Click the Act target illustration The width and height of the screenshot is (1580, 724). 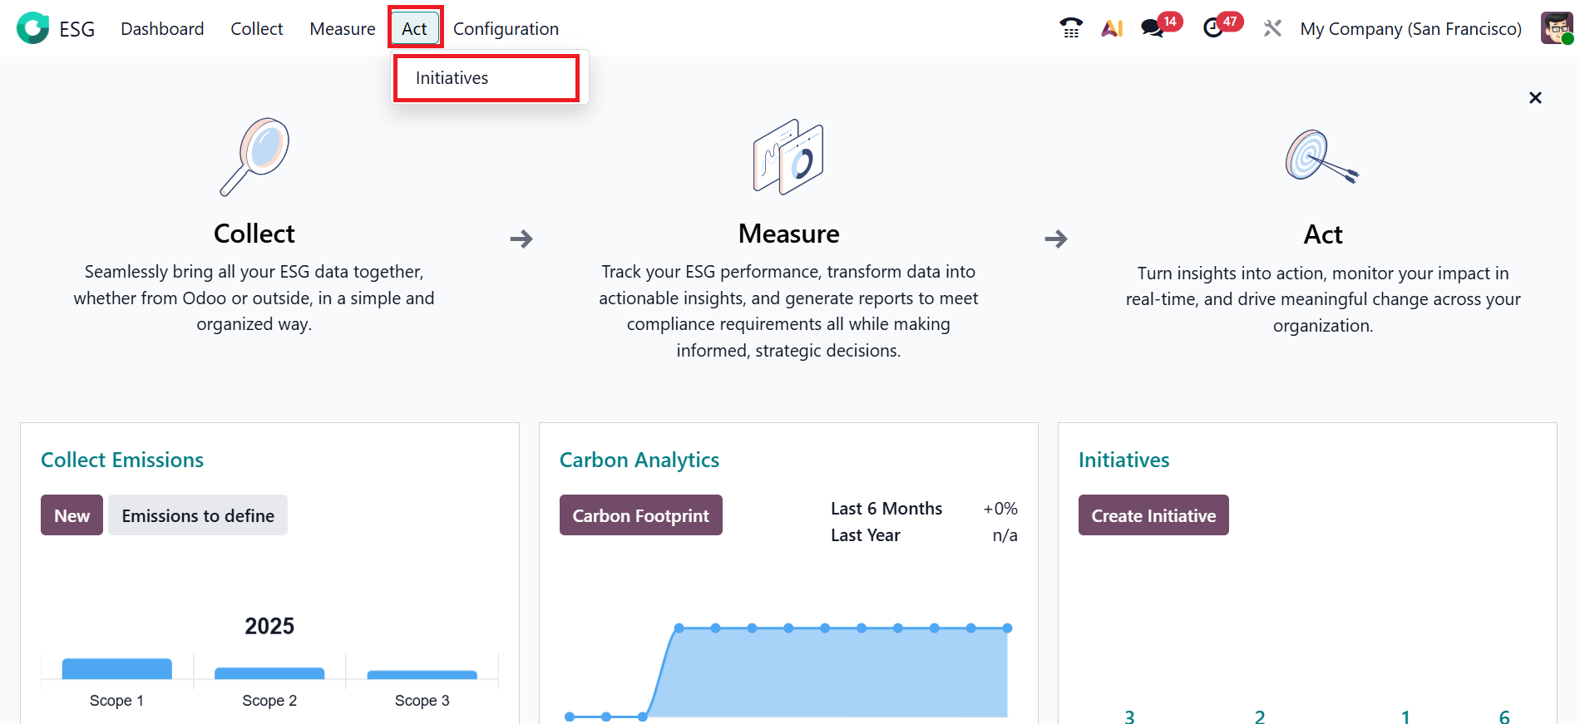point(1321,156)
